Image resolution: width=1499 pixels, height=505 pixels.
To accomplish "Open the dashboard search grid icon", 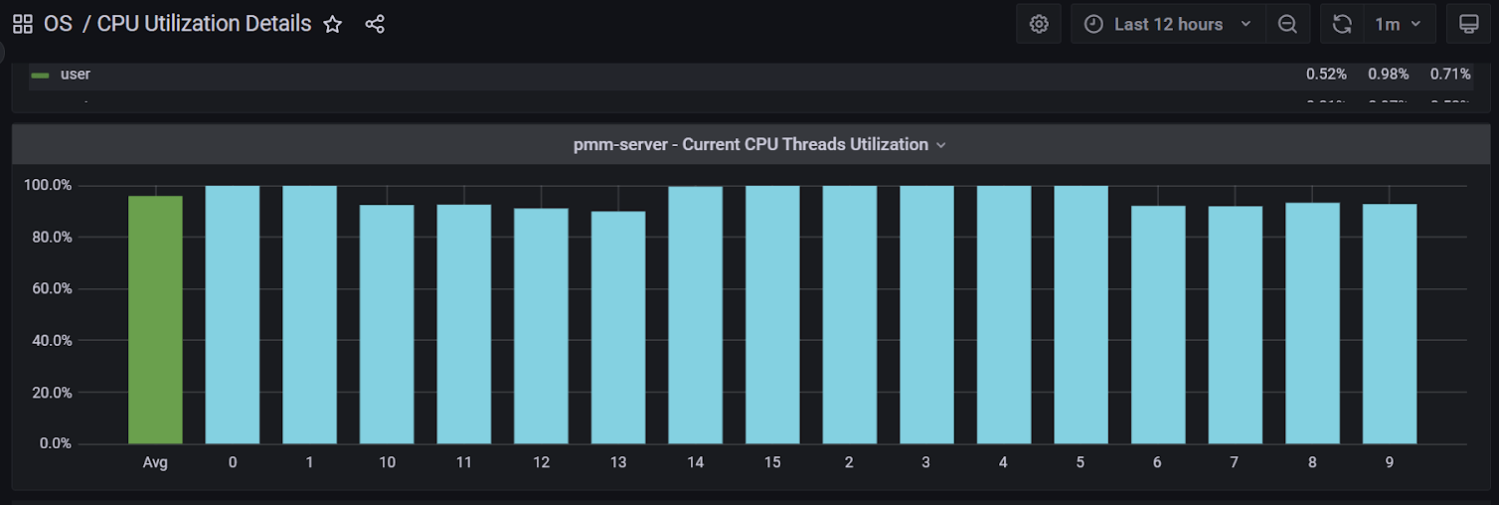I will pos(22,24).
